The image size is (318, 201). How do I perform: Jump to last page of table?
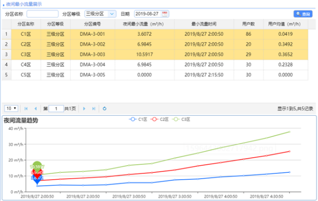tap(93, 109)
